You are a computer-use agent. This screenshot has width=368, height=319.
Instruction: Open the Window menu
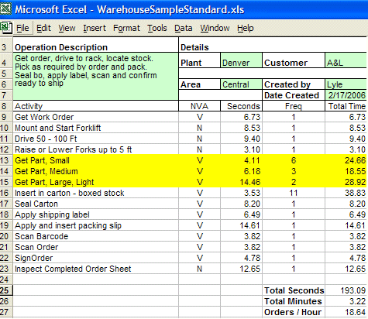click(x=215, y=28)
